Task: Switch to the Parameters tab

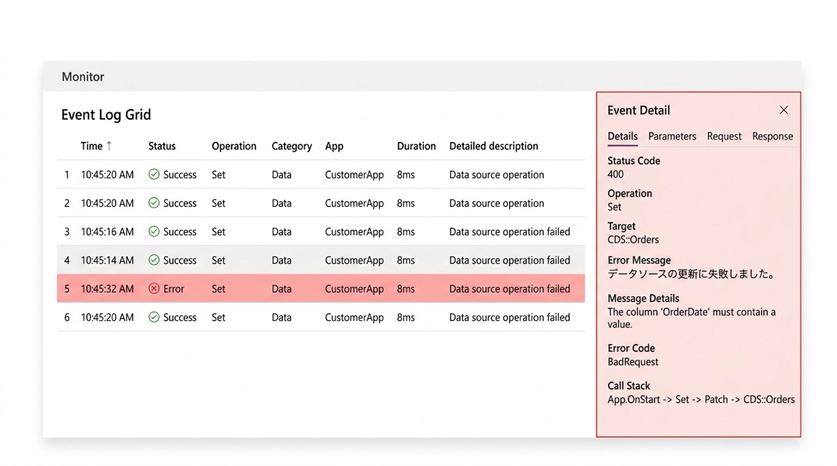Action: point(672,137)
